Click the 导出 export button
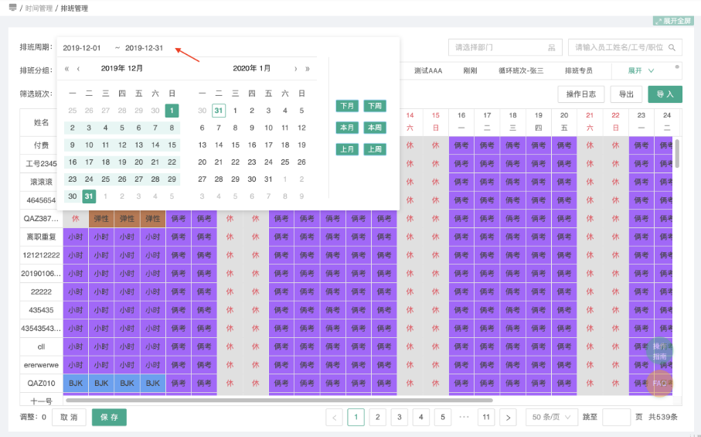The height and width of the screenshot is (437, 701). pos(625,94)
